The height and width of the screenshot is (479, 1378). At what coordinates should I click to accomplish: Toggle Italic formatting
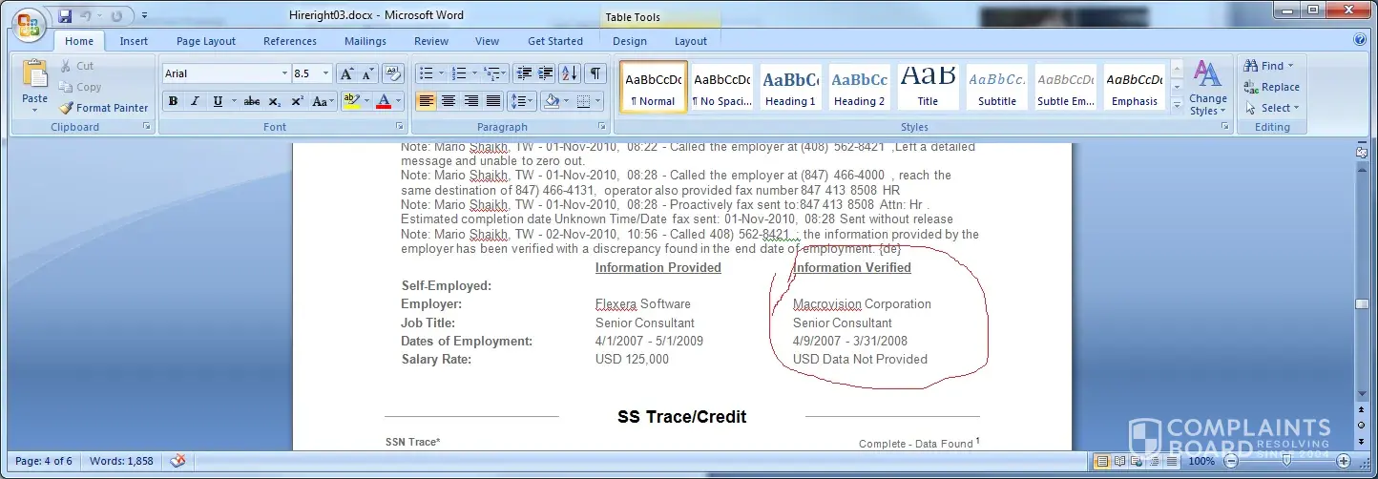click(x=196, y=101)
